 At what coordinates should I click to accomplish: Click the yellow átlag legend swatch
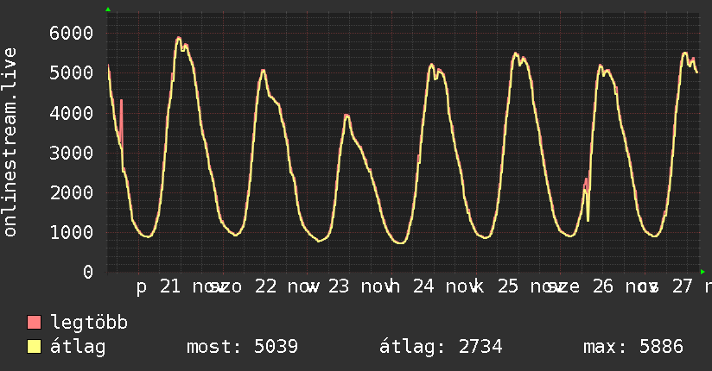coord(34,346)
